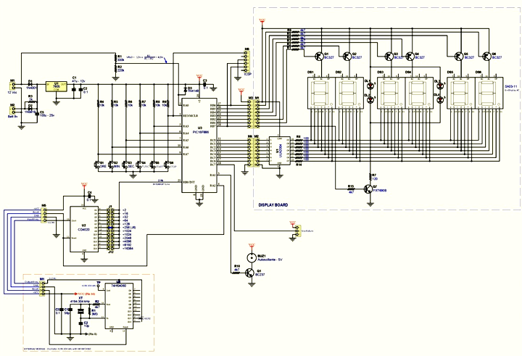The height and width of the screenshot is (356, 522).
Task: Click the R7 120 resistor label
Action: [x=374, y=177]
